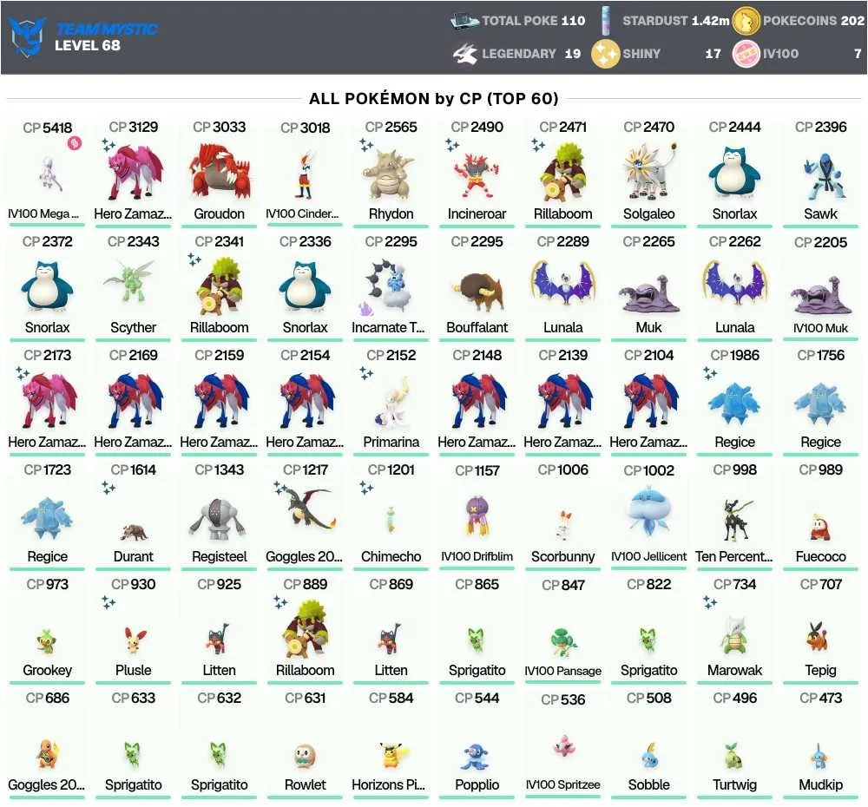This screenshot has width=868, height=807.
Task: Select the "STARDUST" label
Action: (654, 21)
